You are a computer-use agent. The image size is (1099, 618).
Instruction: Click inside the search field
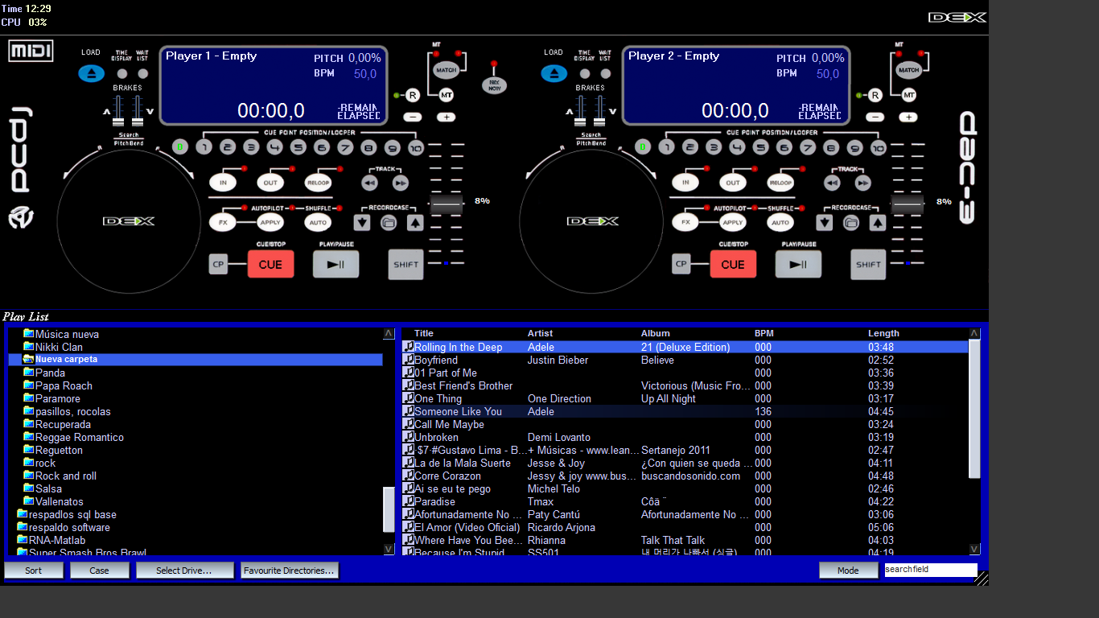[x=930, y=569]
